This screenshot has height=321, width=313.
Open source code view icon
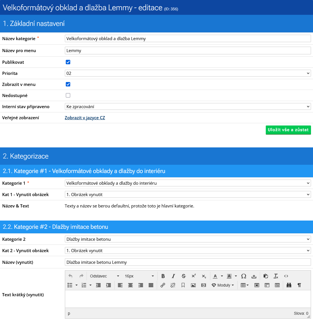(x=286, y=276)
